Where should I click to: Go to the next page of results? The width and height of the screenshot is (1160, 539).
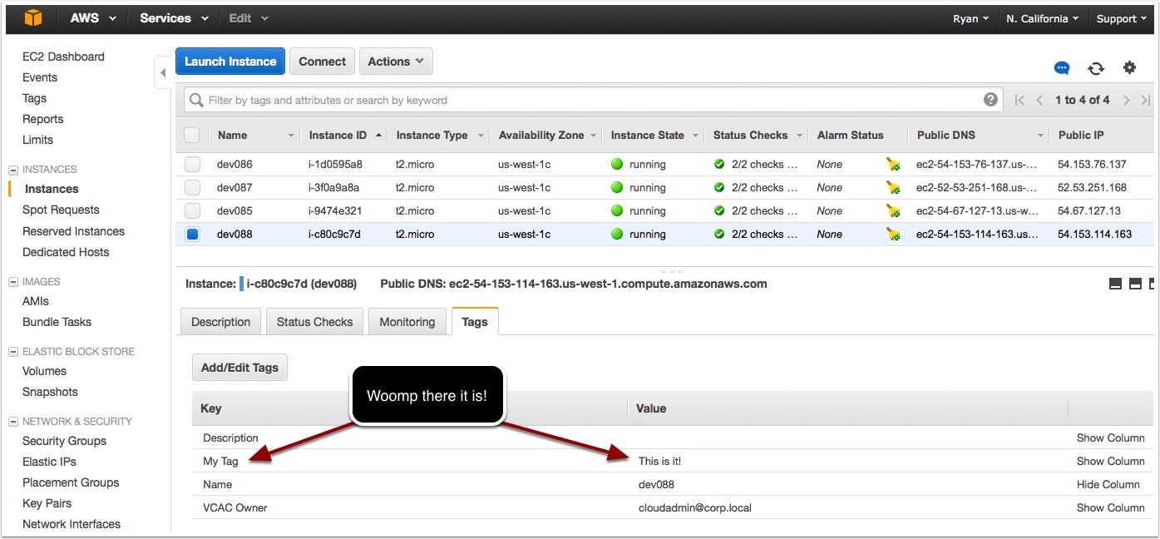[1126, 100]
